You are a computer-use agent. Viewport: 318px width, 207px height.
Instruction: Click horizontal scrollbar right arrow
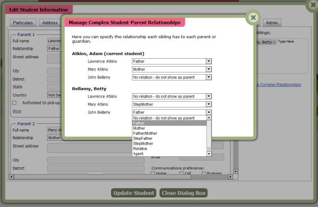click(230, 177)
